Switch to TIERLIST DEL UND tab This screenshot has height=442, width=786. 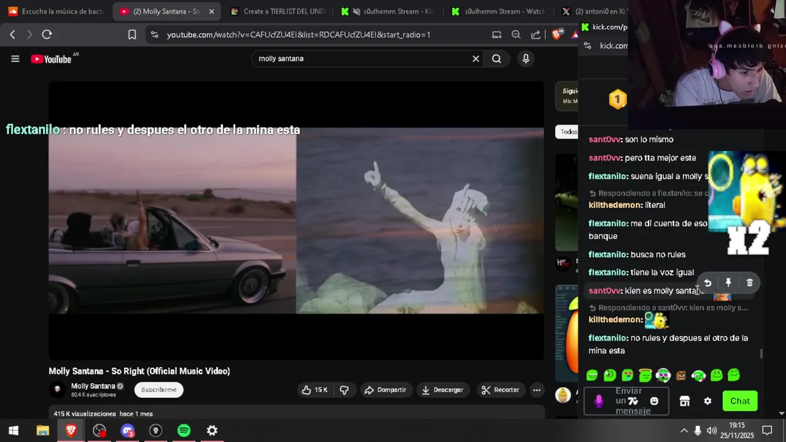pyautogui.click(x=278, y=11)
